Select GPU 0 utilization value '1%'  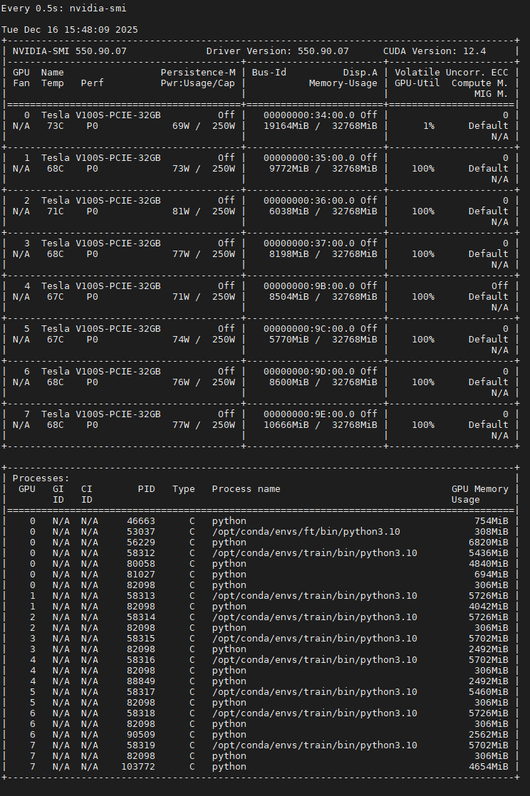(429, 126)
